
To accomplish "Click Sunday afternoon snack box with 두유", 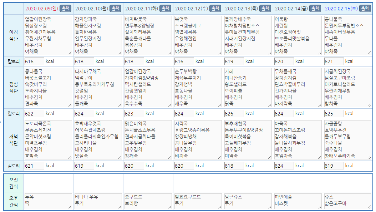I will click(x=48, y=201).
